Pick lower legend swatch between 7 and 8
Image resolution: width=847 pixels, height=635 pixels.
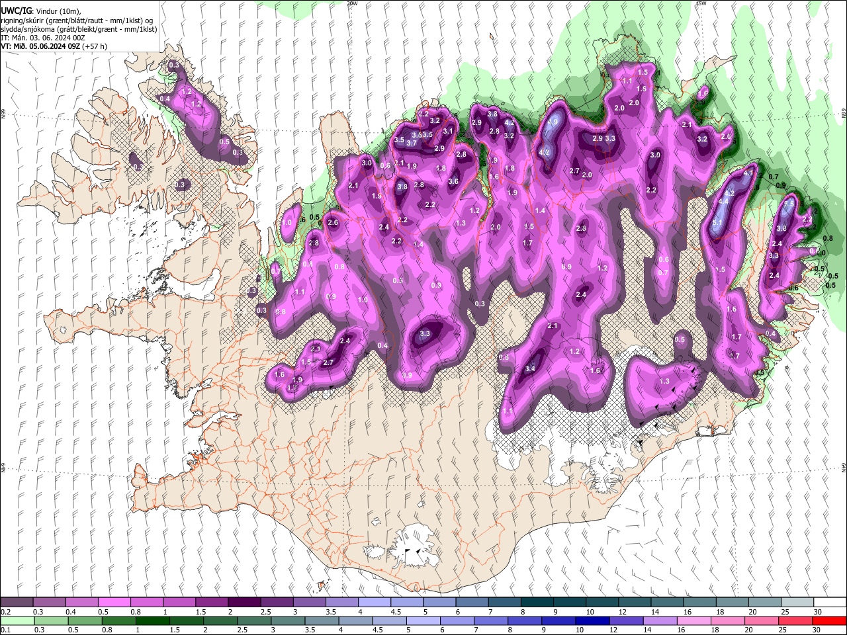point(490,620)
